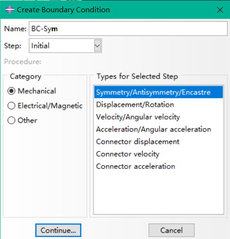Select the Other category radio button
The height and width of the screenshot is (239, 230).
[11, 120]
